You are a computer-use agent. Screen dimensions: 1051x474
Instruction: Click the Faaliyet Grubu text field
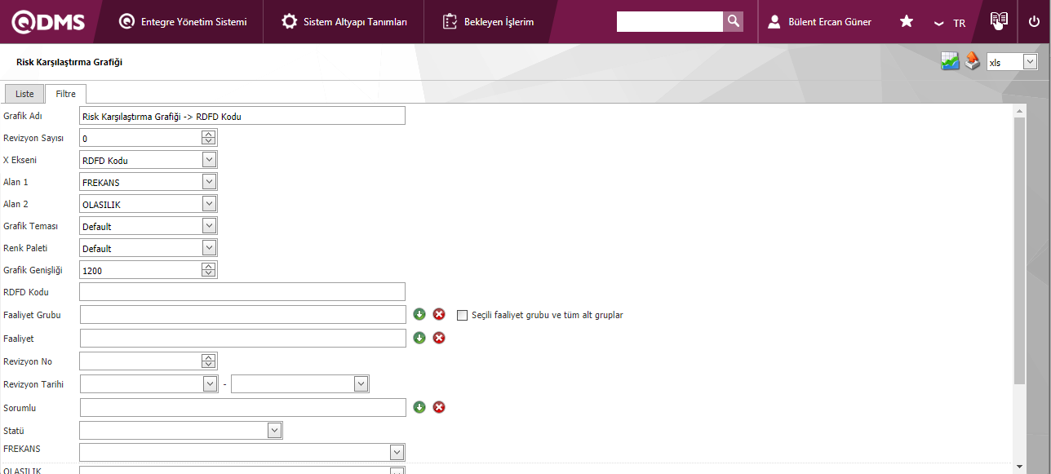[x=242, y=315]
